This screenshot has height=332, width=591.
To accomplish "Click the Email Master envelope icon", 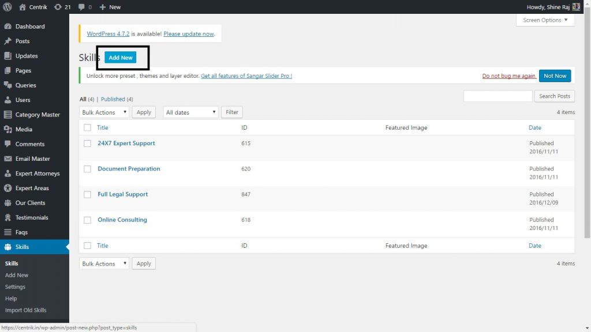I will point(8,159).
